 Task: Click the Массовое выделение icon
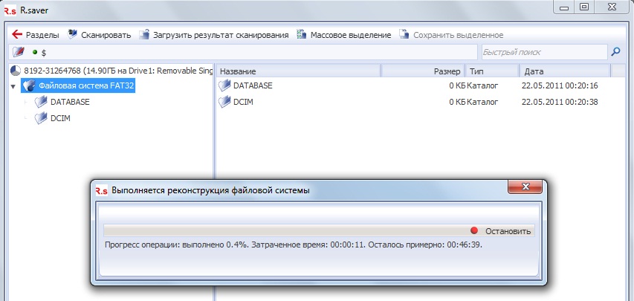click(302, 34)
